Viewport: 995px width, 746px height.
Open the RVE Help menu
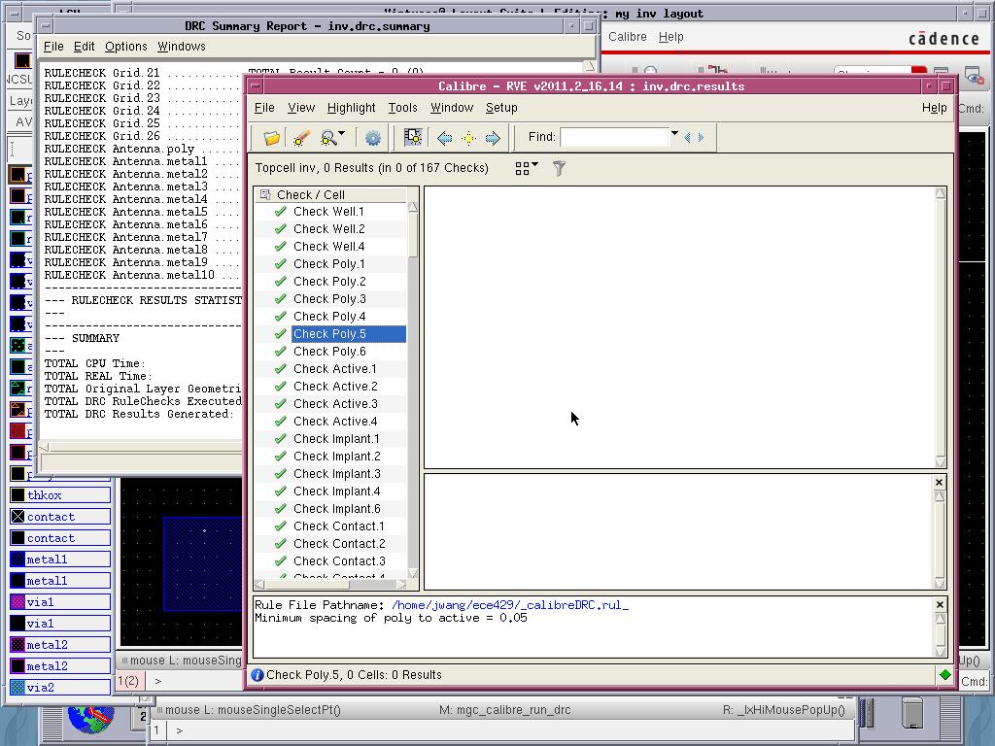(934, 108)
